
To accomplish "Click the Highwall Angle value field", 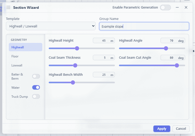I will 173,41.
